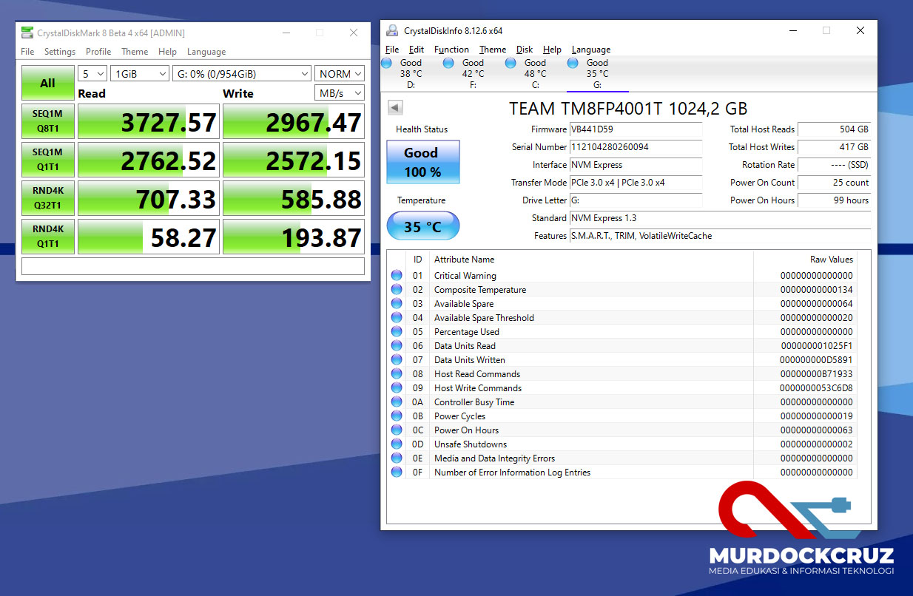The image size is (913, 596).
Task: Run RND4K Q32T1 benchmark
Action: pos(48,198)
